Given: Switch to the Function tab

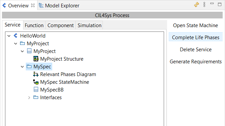Looking at the screenshot, I should (34, 25).
